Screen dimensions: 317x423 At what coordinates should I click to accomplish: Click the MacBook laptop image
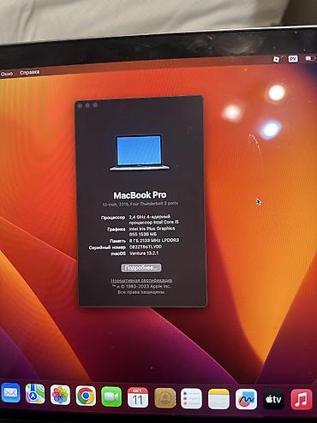click(139, 152)
